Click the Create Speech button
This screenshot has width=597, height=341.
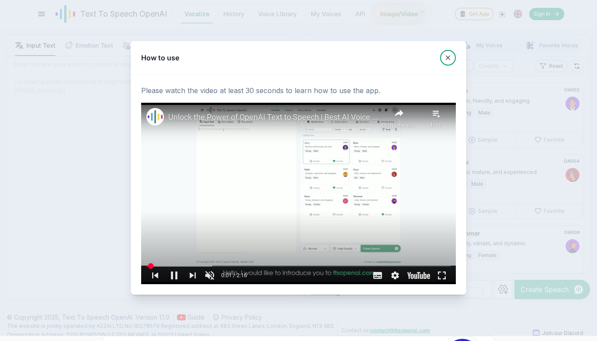click(x=552, y=289)
